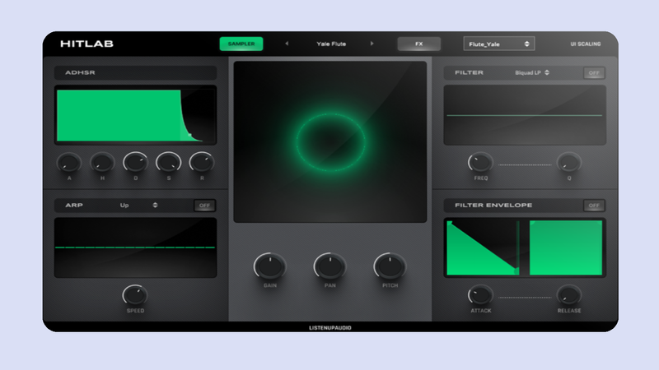Click the GAIN knob
This screenshot has height=370, width=659.
pos(269,266)
